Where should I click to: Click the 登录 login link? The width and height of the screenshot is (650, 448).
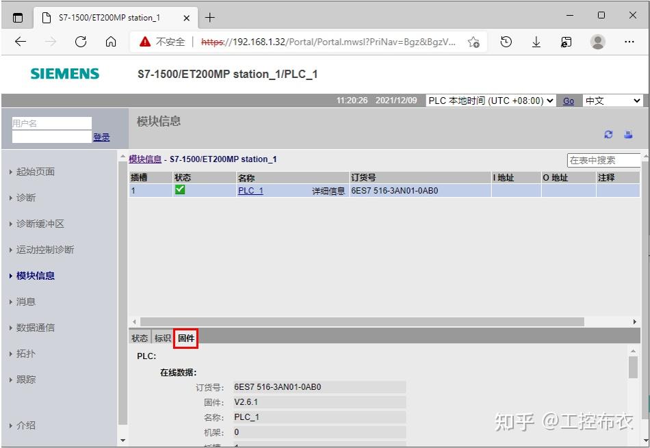coord(101,136)
